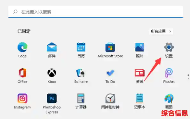Viewport: 190px width, 119px height.
Task: Launch the PicsArt app
Action: coord(169,73)
